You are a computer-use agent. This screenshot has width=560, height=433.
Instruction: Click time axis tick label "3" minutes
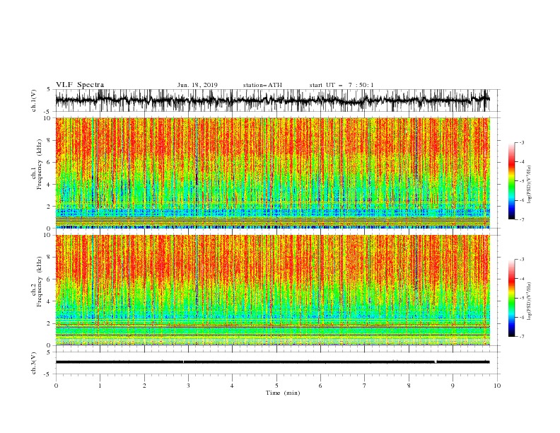point(188,386)
